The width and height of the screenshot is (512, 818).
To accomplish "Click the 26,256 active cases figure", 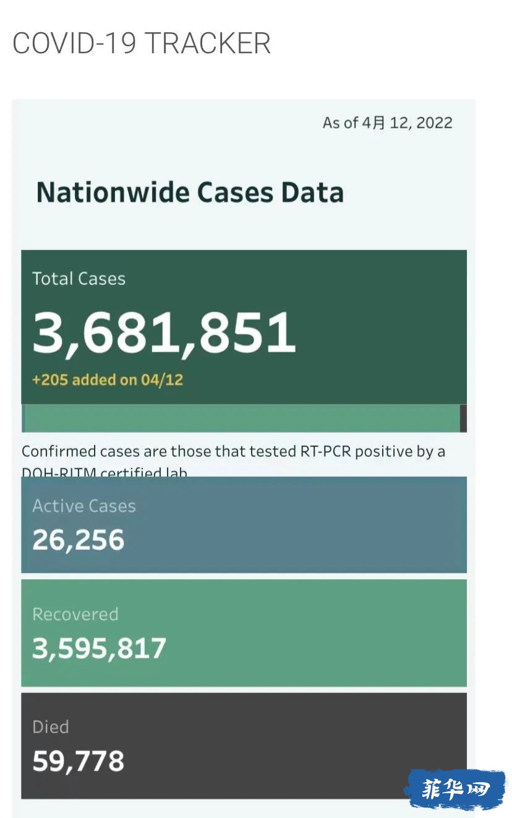I will (79, 540).
